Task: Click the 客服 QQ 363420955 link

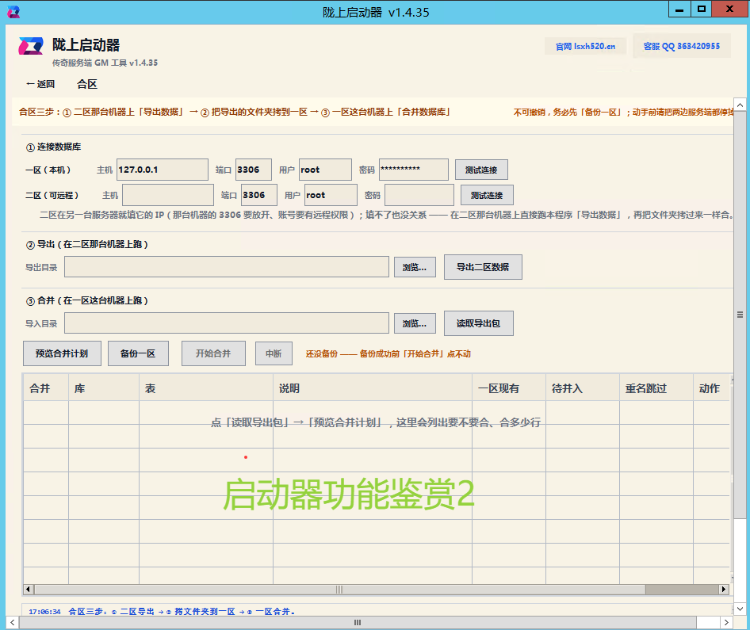Action: (x=682, y=47)
